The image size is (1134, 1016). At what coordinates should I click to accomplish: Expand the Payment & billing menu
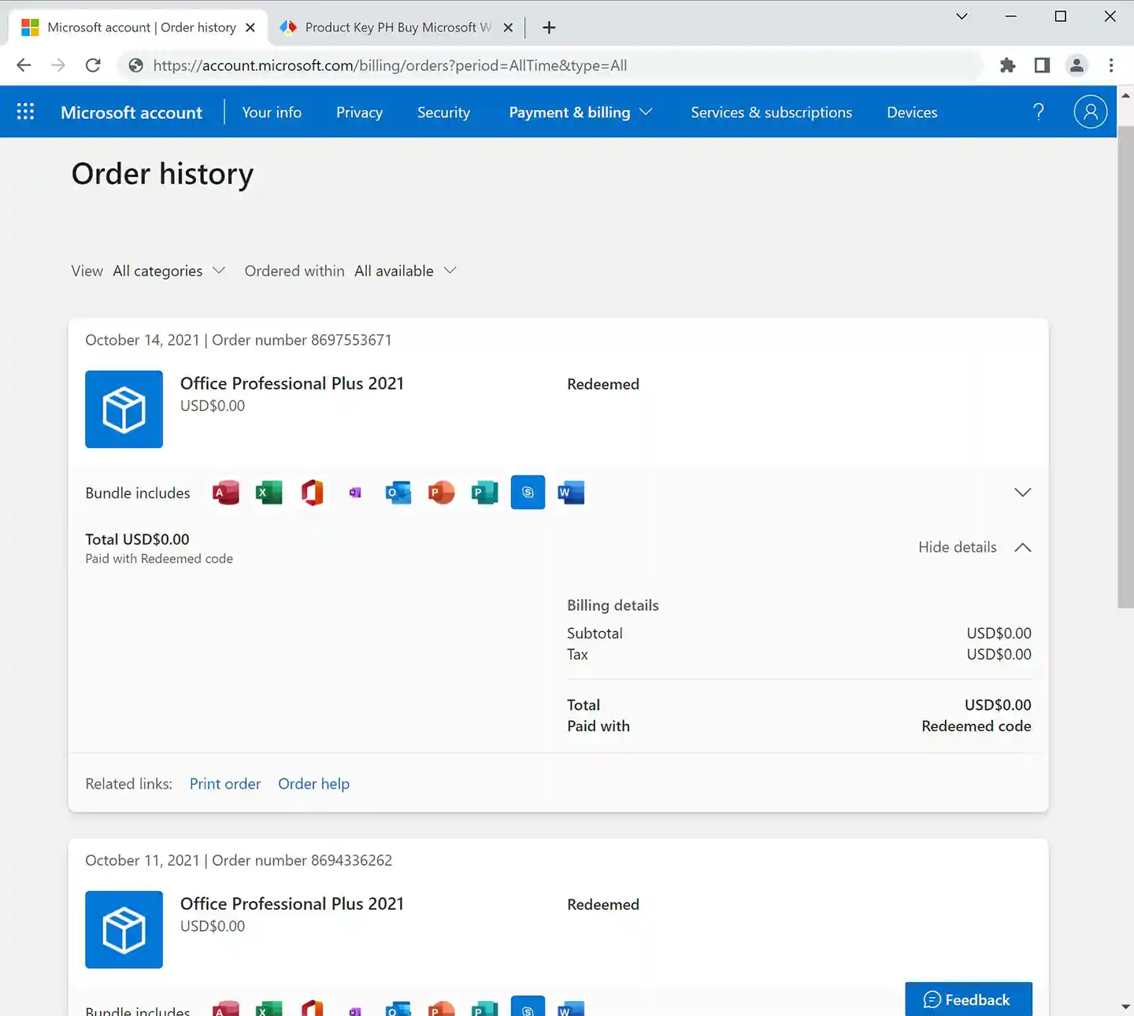click(x=580, y=113)
